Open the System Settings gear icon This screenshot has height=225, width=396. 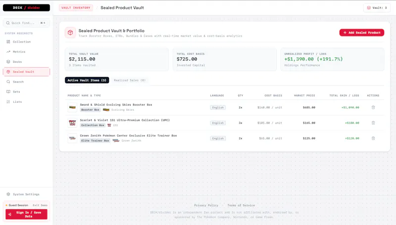(8, 194)
